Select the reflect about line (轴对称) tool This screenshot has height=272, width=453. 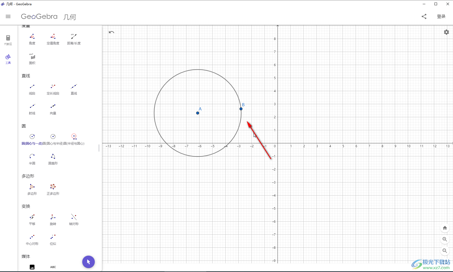(74, 220)
